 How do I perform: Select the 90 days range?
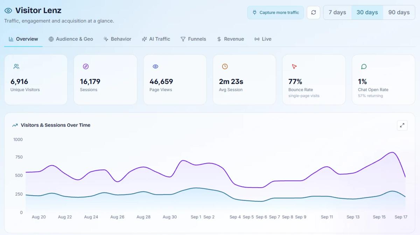399,13
